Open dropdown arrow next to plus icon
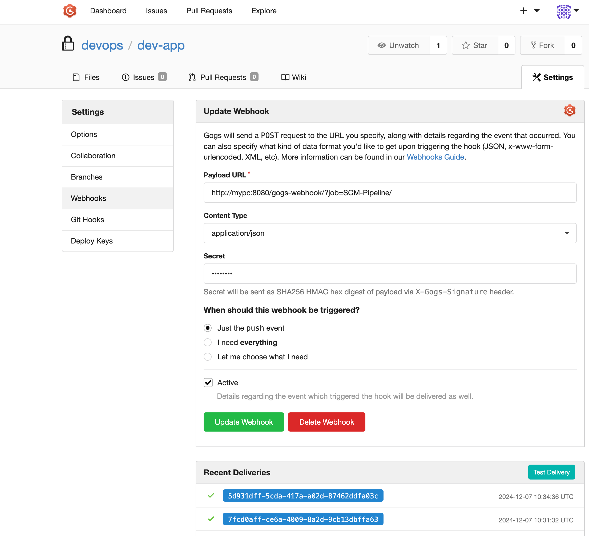 coord(537,11)
